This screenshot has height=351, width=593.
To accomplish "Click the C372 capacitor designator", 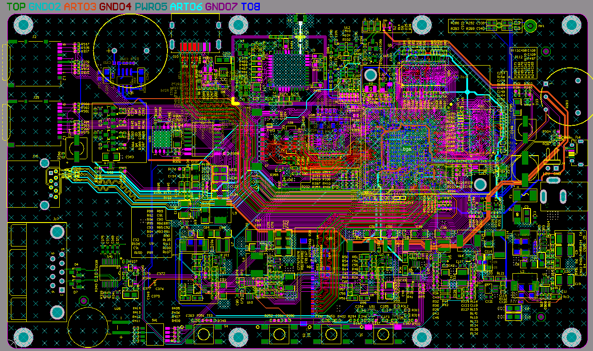I will coord(161,274).
